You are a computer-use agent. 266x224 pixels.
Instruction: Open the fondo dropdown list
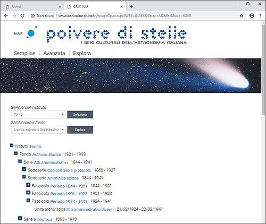point(38,130)
